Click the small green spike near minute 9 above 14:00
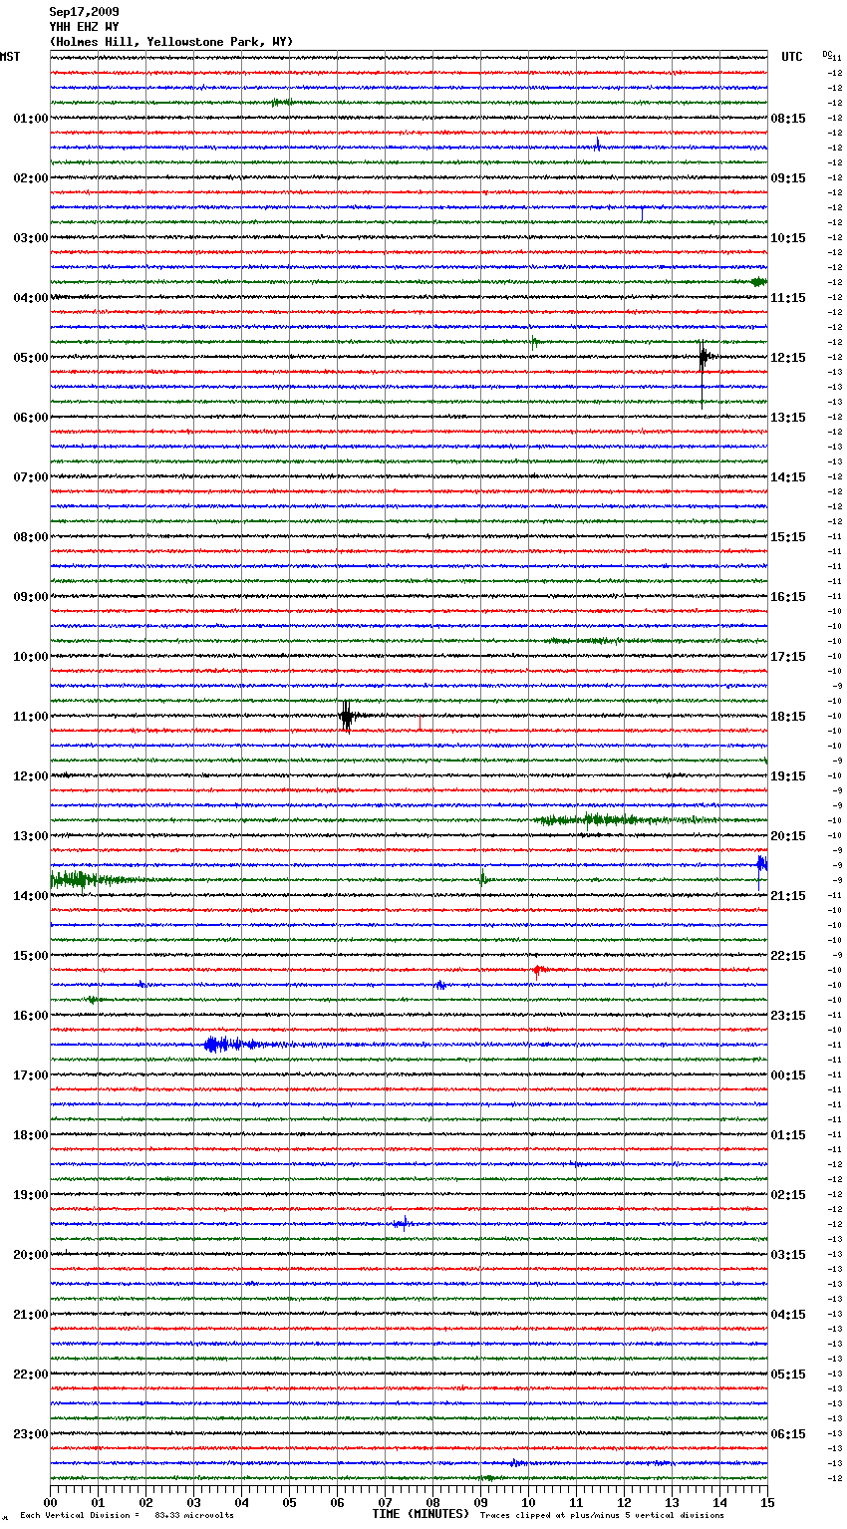This screenshot has width=847, height=1529. [x=482, y=879]
